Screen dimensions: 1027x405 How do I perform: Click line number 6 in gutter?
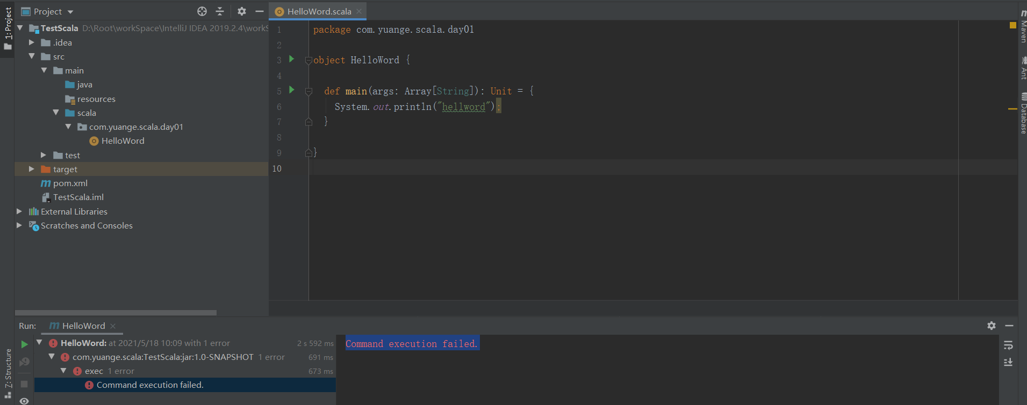279,107
